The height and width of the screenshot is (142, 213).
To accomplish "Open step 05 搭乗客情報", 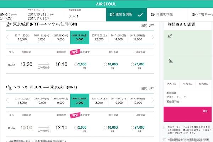I will (x=167, y=15).
